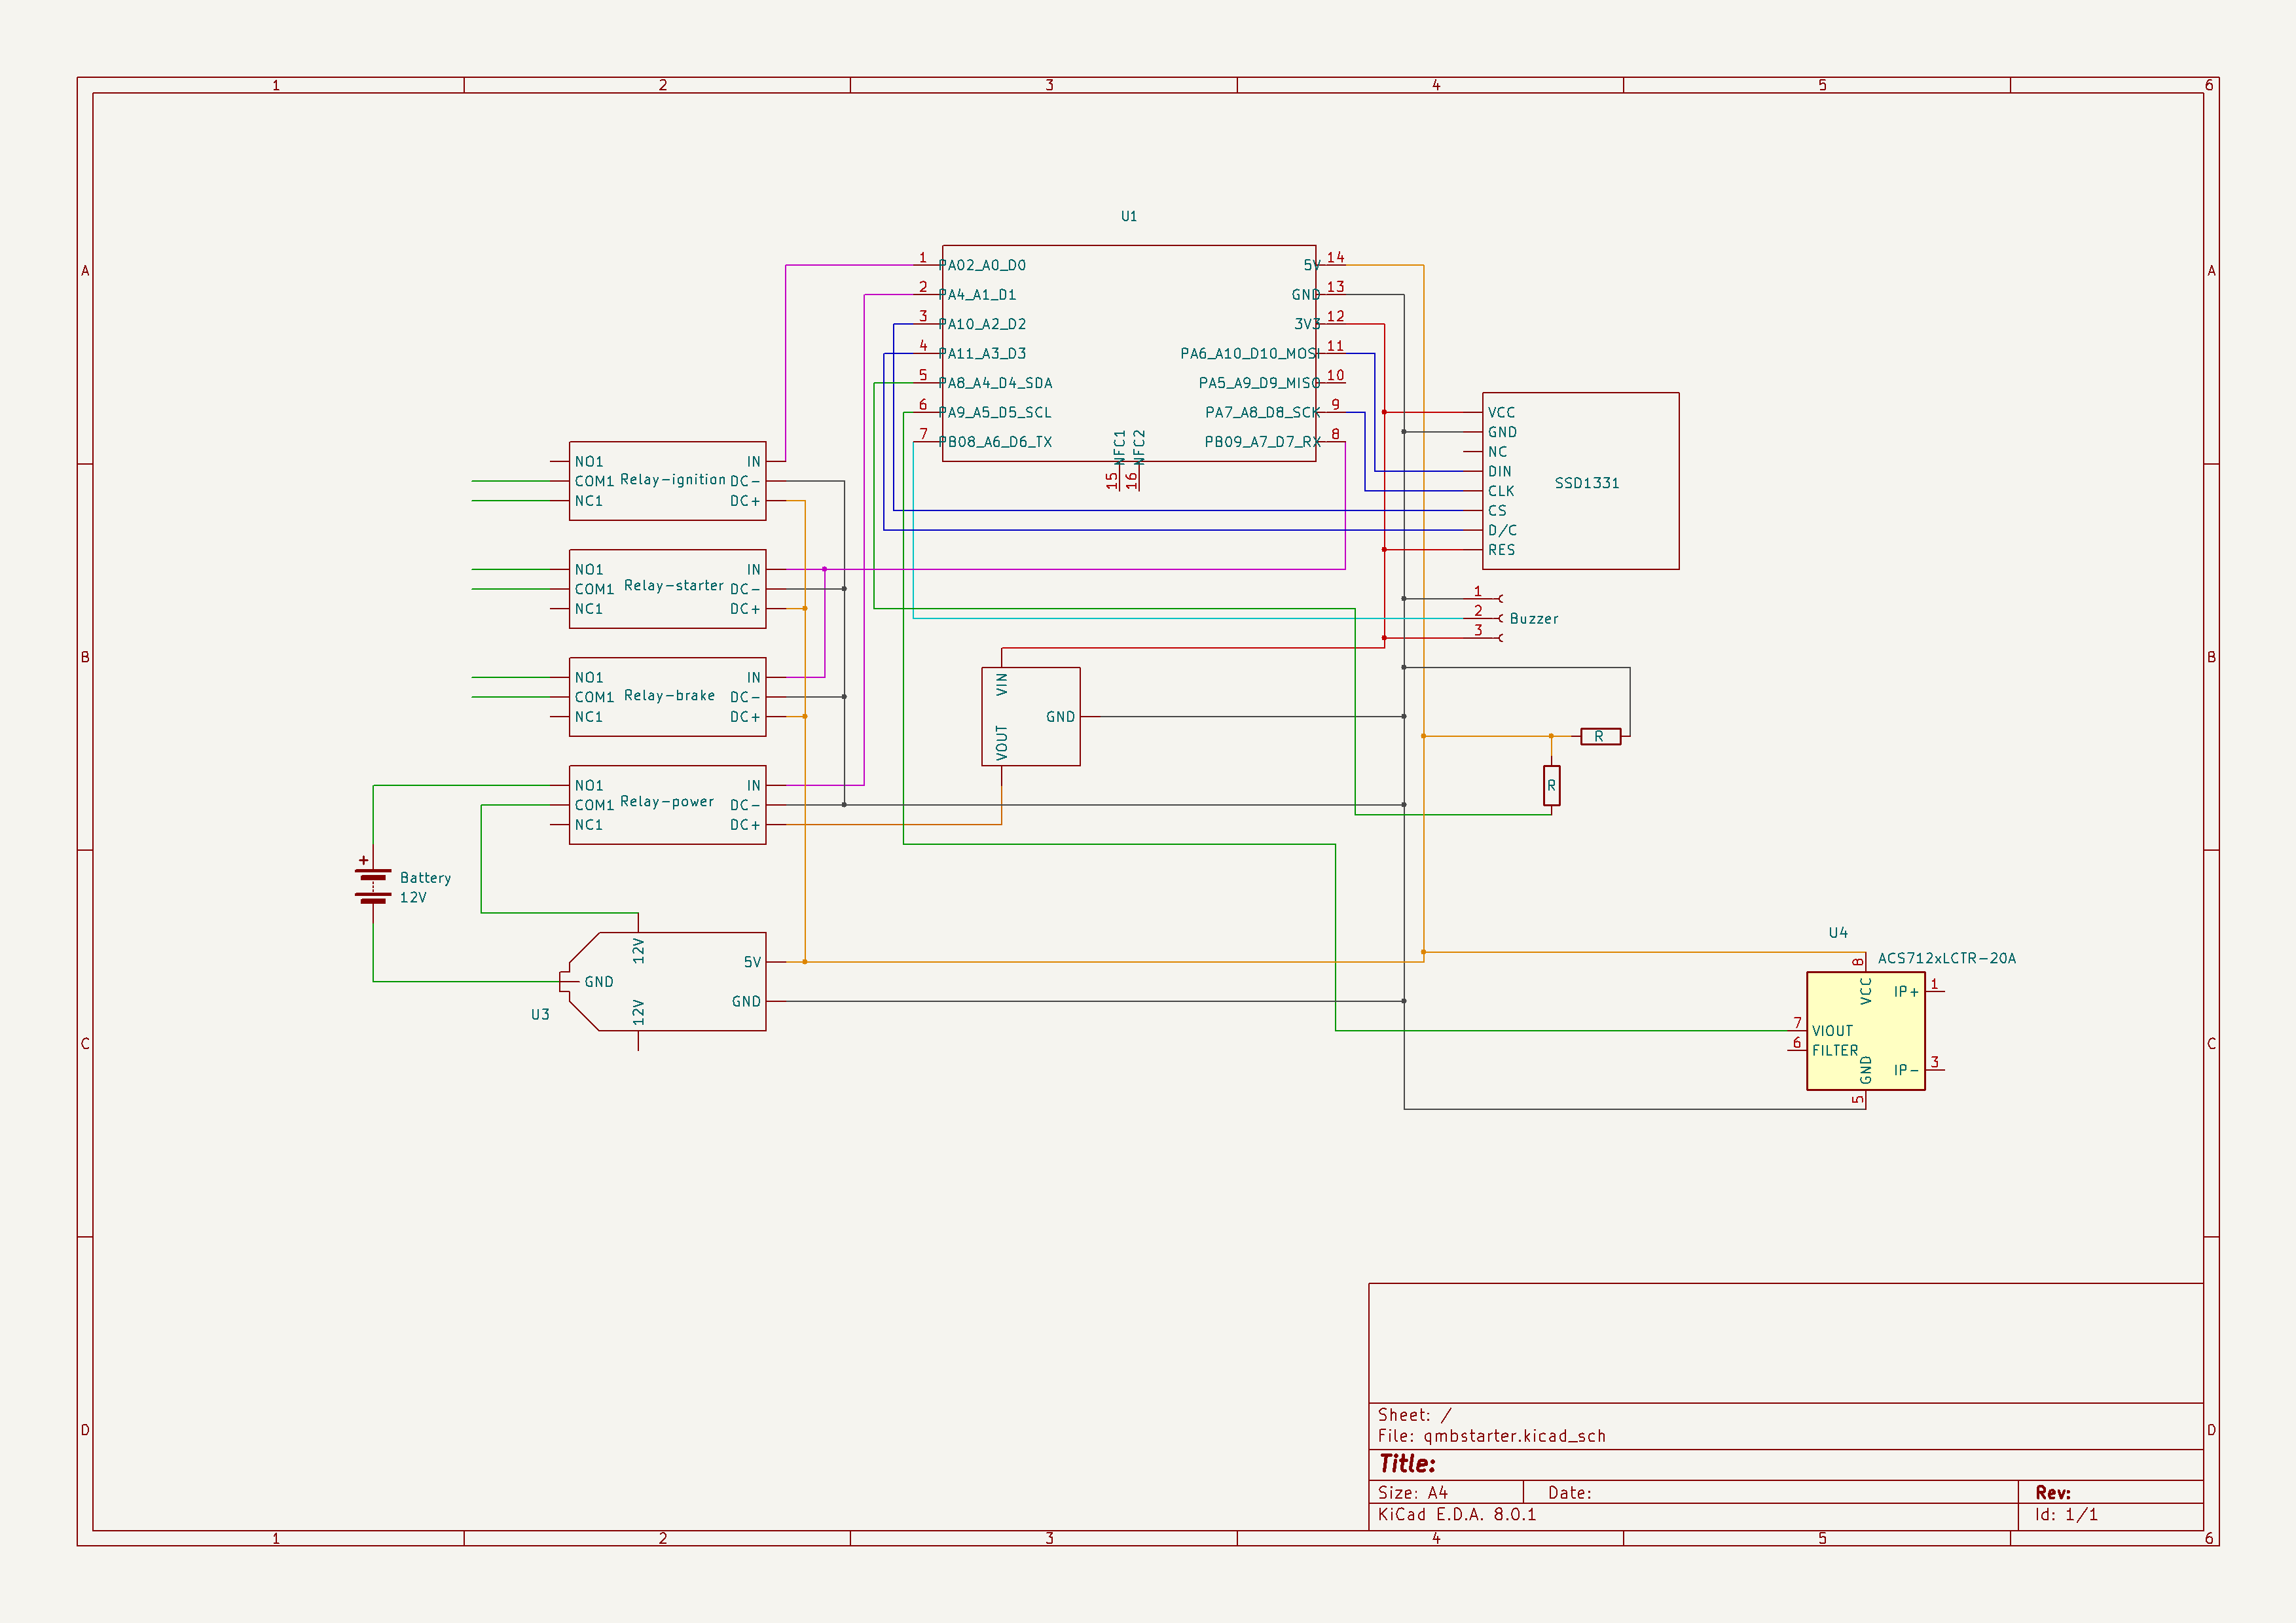2296x1623 pixels.
Task: Click the U3 reference label
Action: coord(540,1014)
